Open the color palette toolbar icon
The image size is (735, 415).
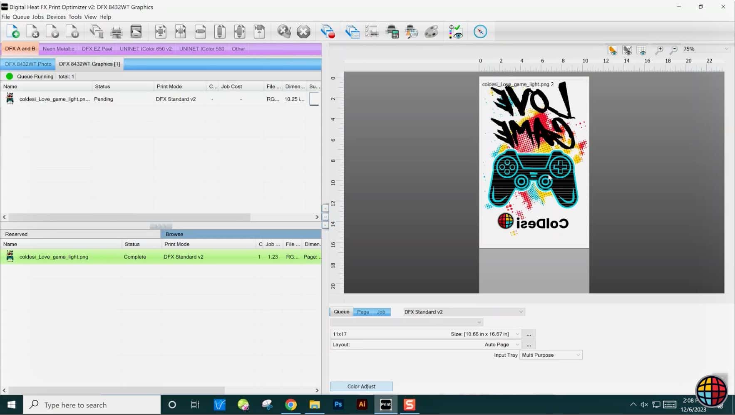click(x=431, y=32)
